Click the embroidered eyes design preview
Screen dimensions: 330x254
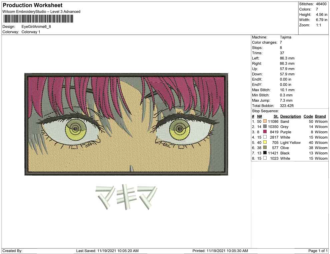[x=126, y=124]
